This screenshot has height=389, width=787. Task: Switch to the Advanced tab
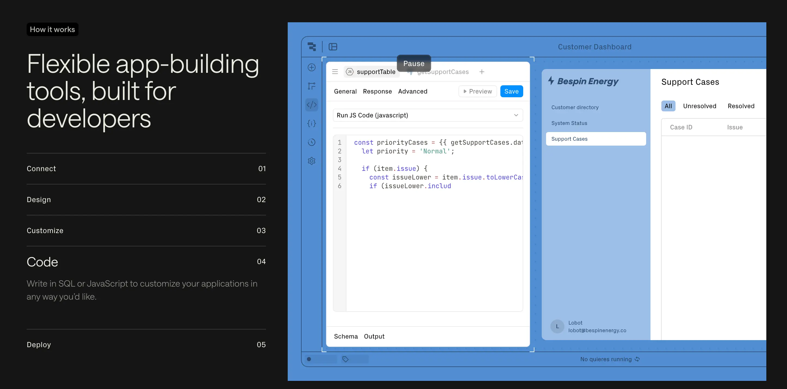pos(413,91)
